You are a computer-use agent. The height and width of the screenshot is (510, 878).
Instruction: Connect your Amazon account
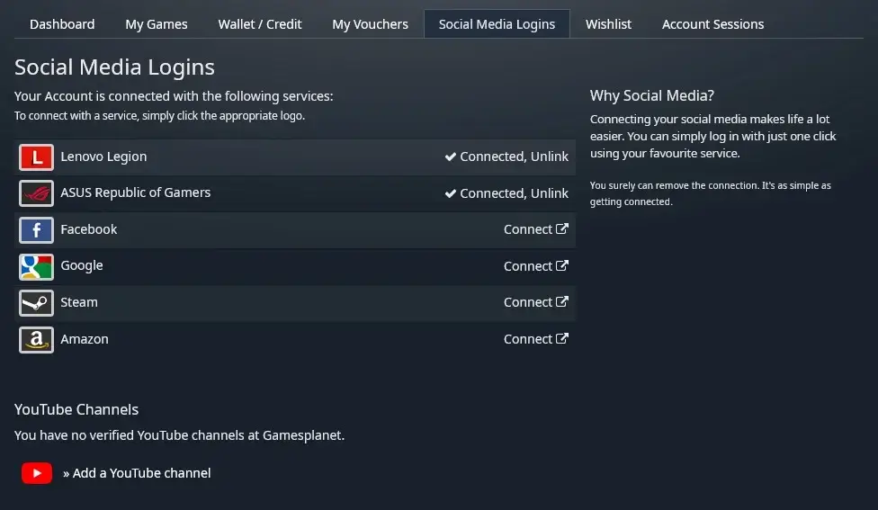click(535, 339)
